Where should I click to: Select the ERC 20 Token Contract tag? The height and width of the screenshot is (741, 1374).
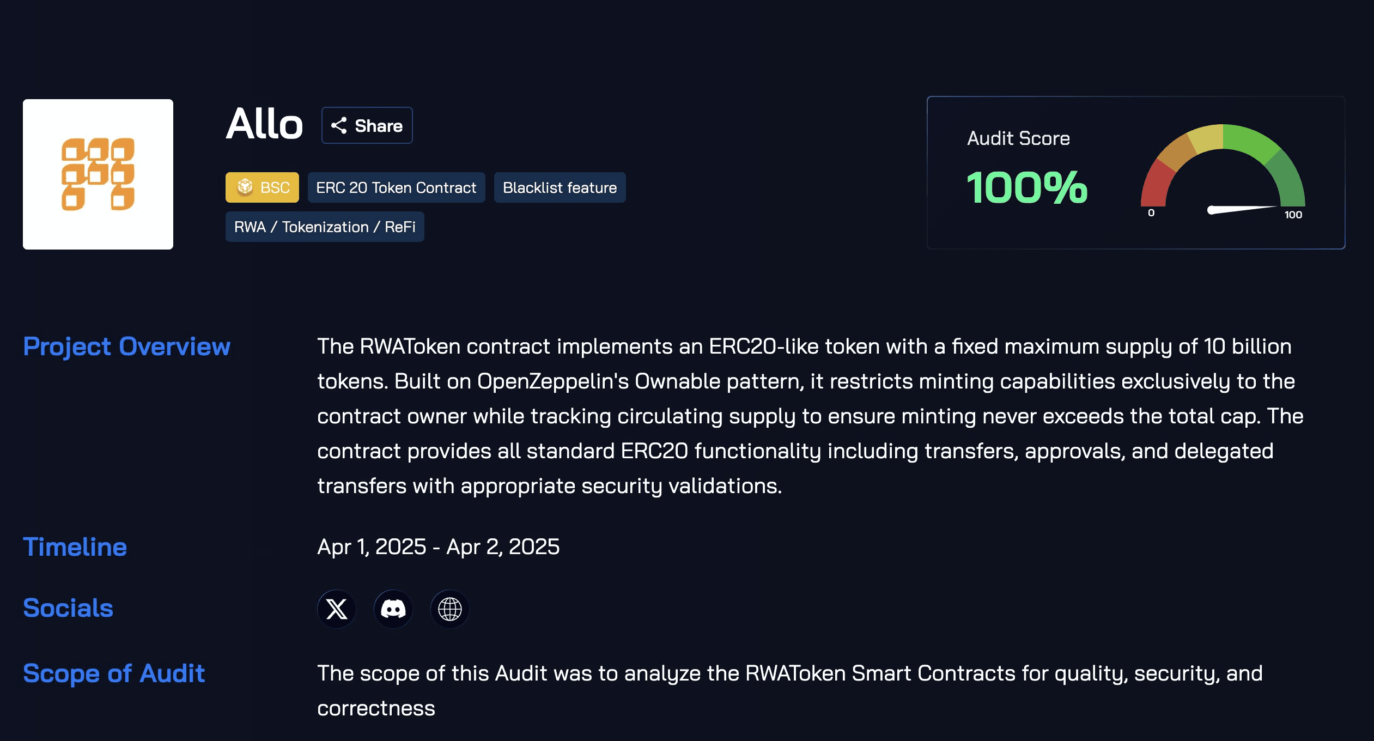[396, 187]
